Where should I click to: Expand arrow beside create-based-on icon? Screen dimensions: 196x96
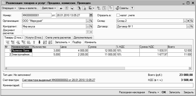[94, 8]
